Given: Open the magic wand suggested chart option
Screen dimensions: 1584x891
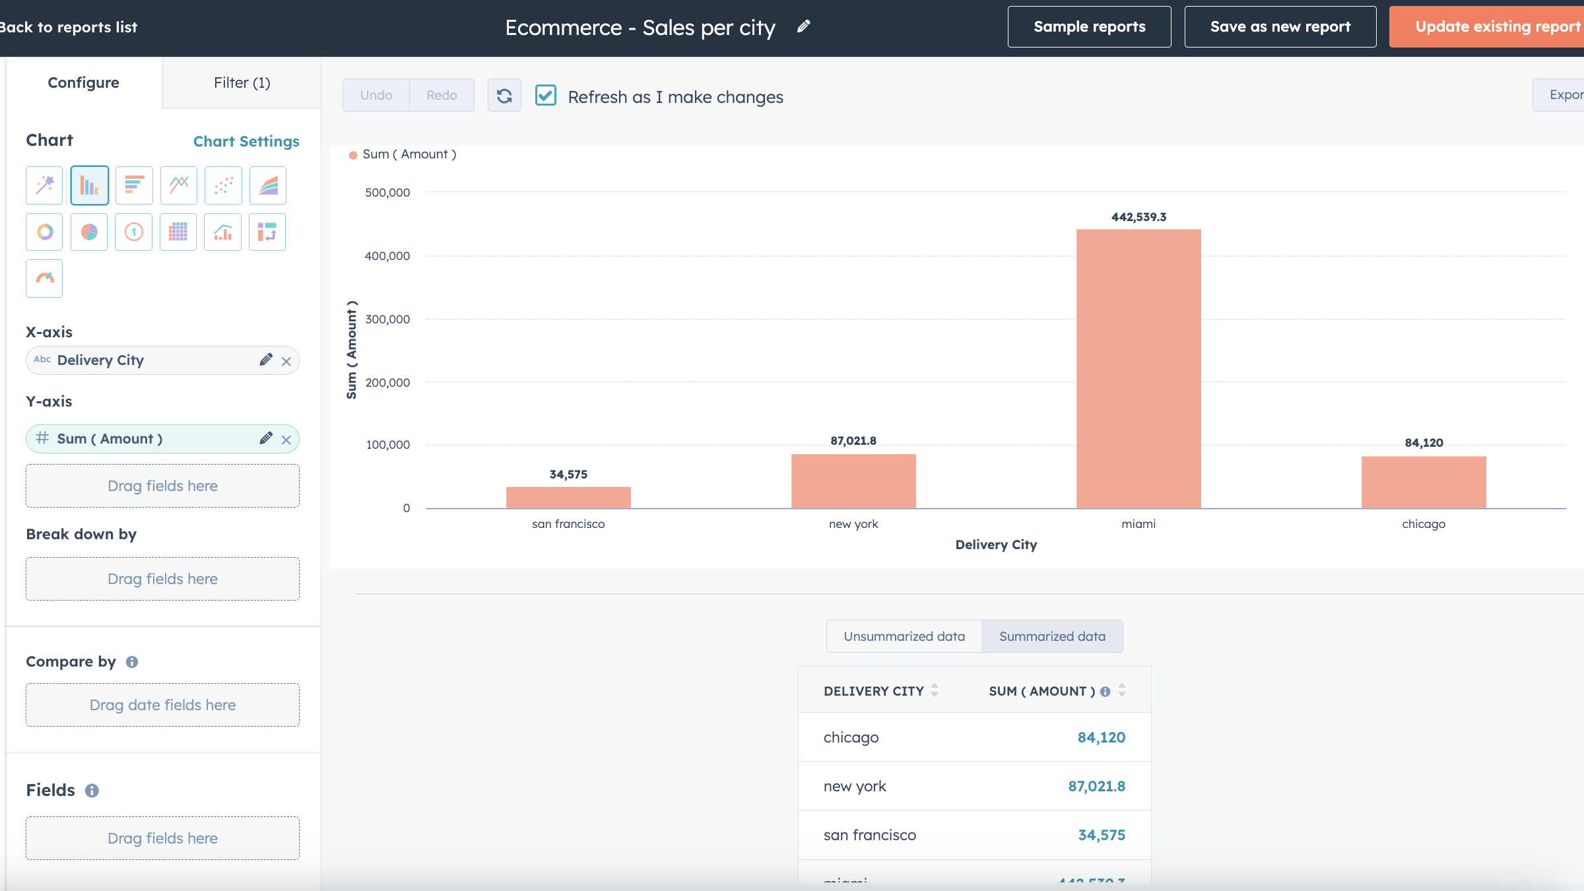Looking at the screenshot, I should pos(44,185).
